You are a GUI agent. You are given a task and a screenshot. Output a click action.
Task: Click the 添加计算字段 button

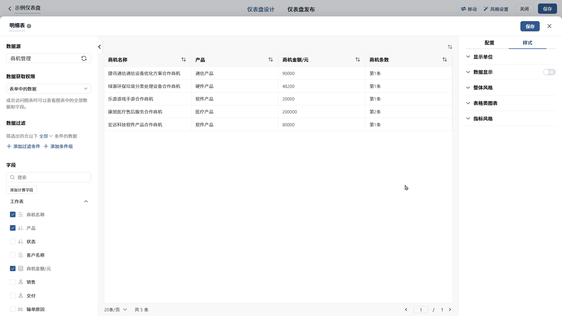tap(21, 190)
